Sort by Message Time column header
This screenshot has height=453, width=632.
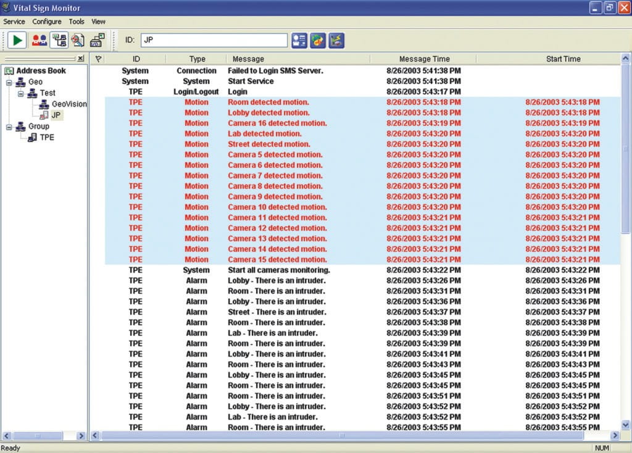[x=424, y=59]
